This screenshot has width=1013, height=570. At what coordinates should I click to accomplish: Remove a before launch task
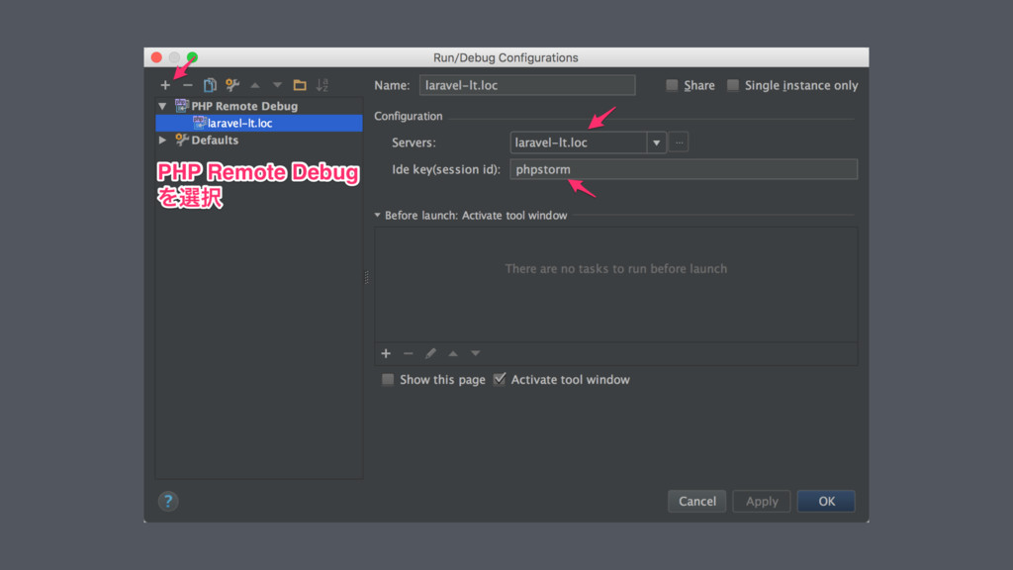(x=409, y=353)
